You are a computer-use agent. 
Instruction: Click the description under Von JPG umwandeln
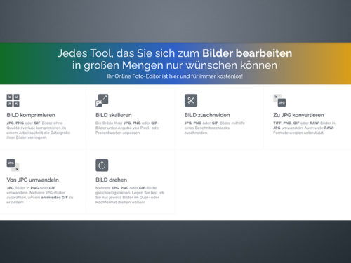40,195
